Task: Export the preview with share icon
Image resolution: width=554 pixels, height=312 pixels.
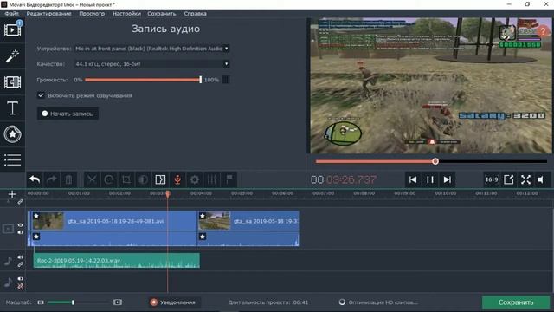Action: click(508, 179)
